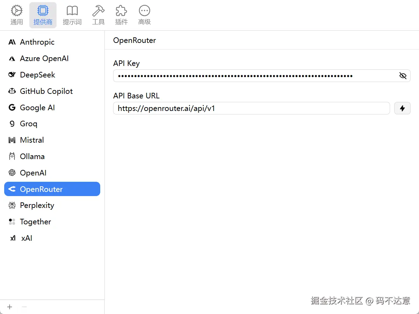
Task: Add a provider with plus button
Action: pyautogui.click(x=10, y=307)
